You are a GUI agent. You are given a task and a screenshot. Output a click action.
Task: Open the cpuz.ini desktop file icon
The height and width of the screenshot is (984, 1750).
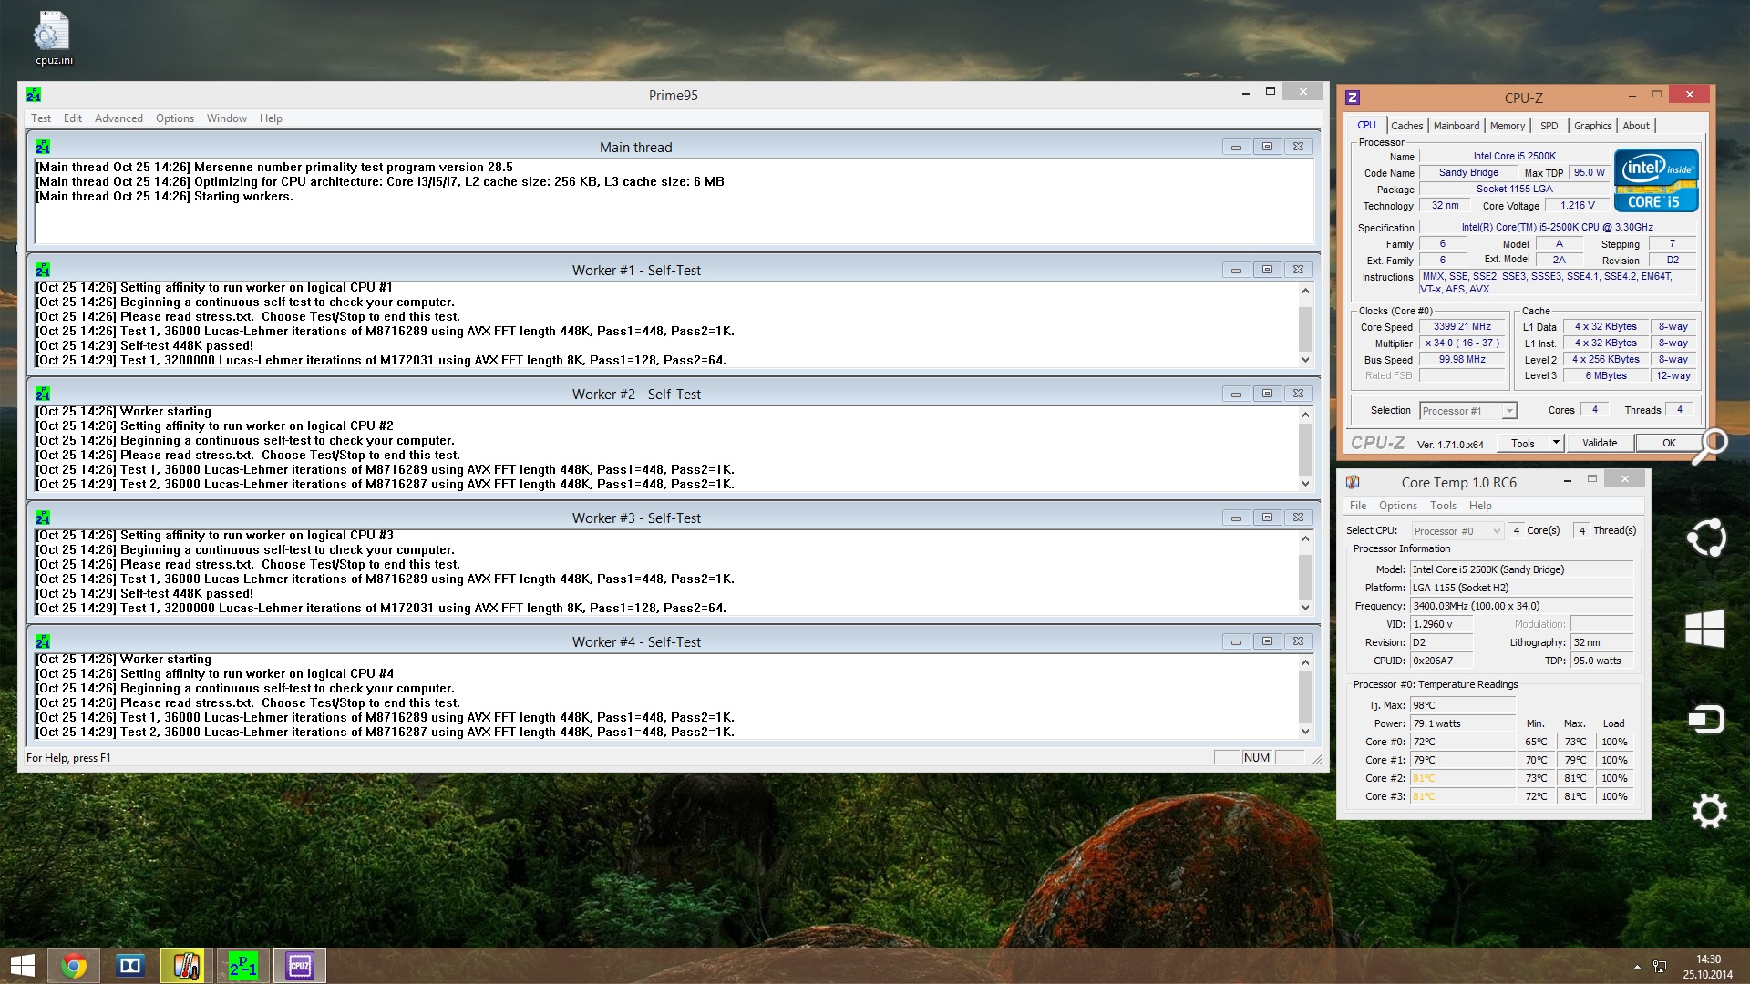(x=53, y=38)
